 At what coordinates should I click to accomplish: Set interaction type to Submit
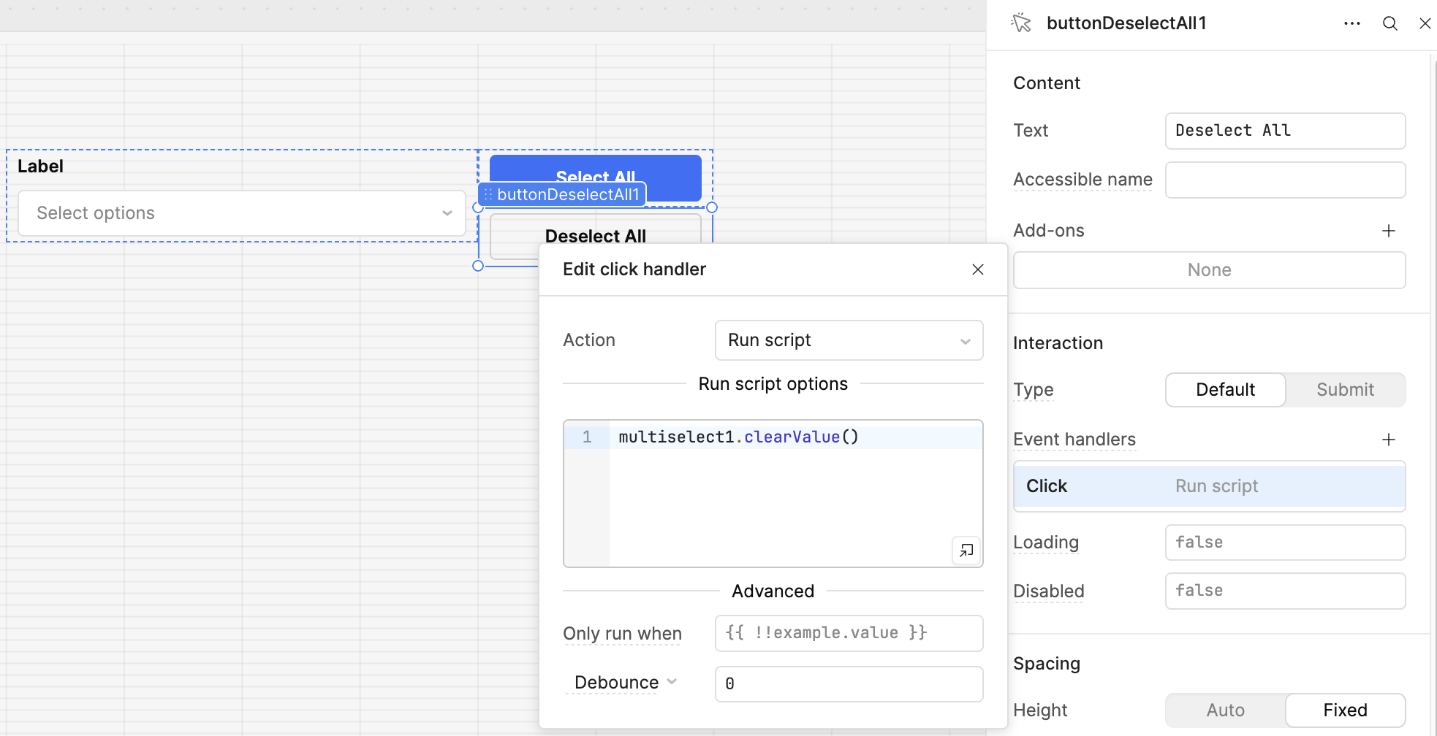coord(1345,390)
